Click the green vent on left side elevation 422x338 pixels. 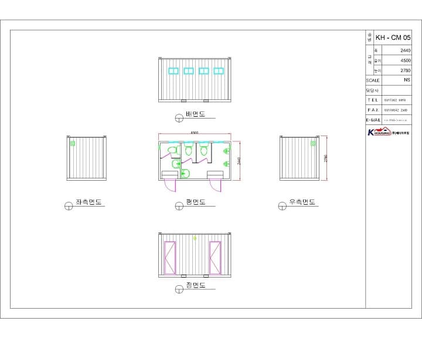coord(73,143)
